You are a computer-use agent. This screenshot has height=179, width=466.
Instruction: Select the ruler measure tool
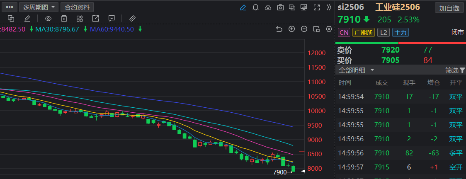pos(133,18)
